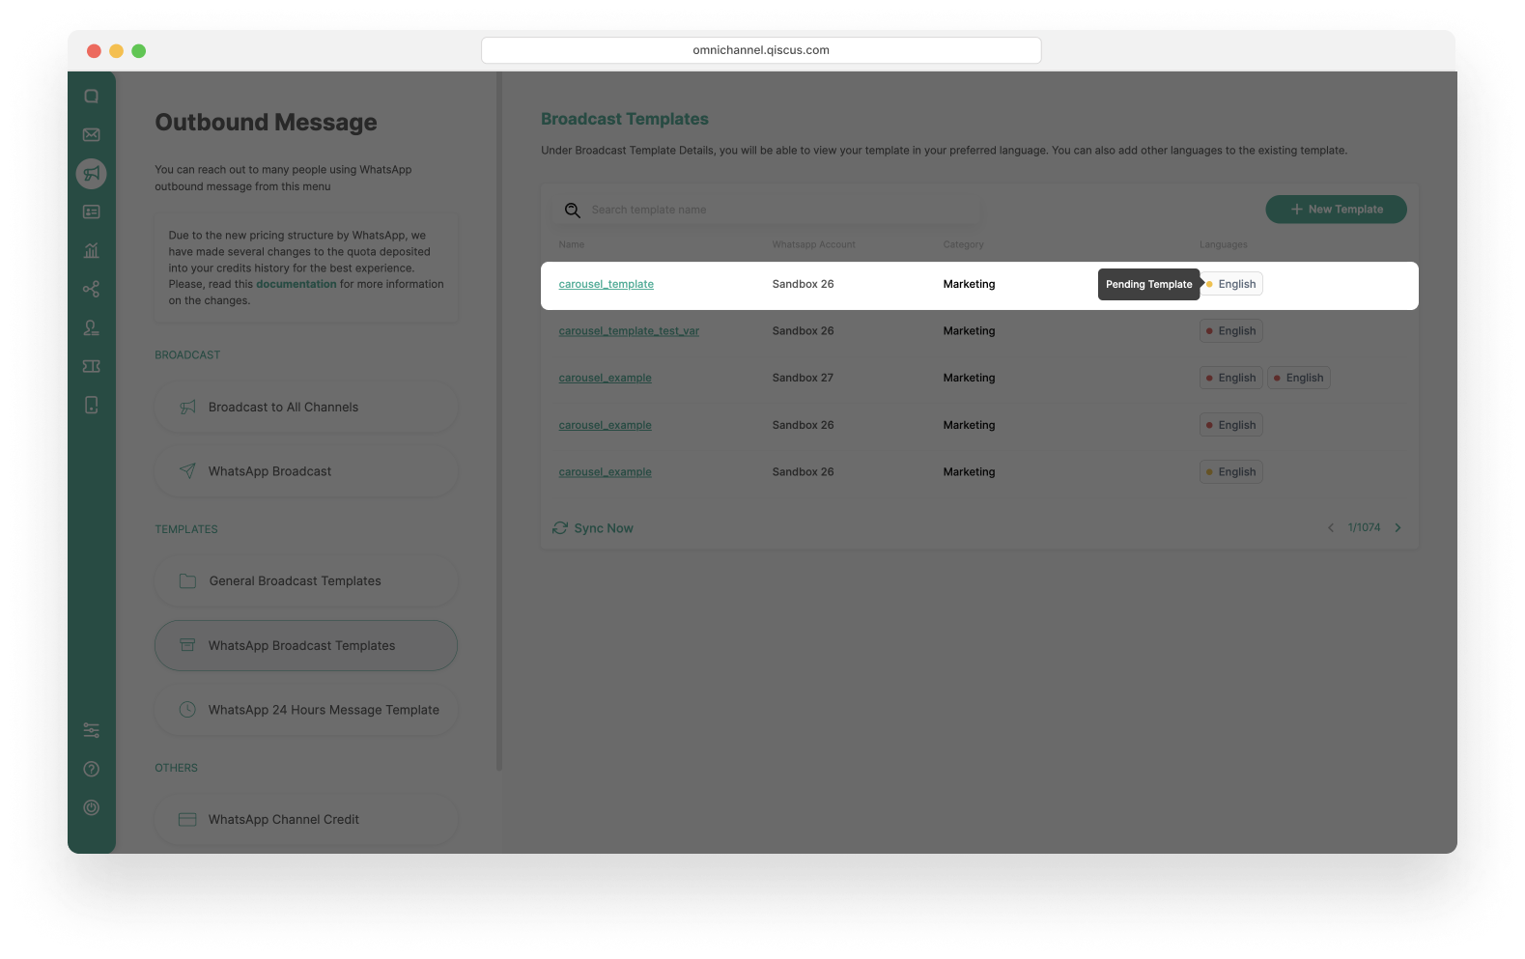Open WhatsApp Channel Credit
The image size is (1525, 959).
(x=306, y=820)
